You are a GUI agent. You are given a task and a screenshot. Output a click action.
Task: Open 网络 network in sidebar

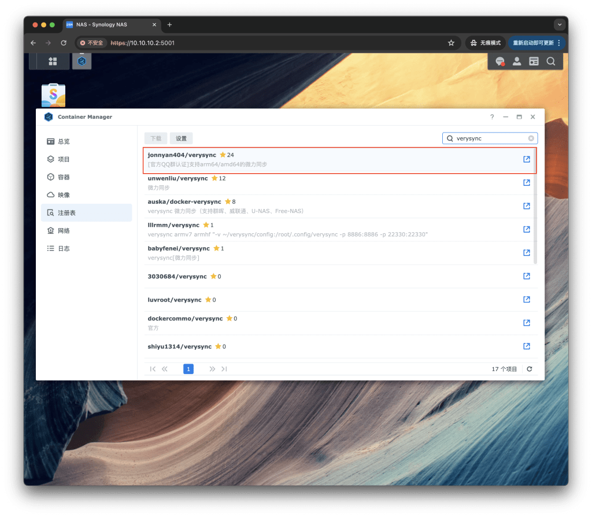[87, 230]
